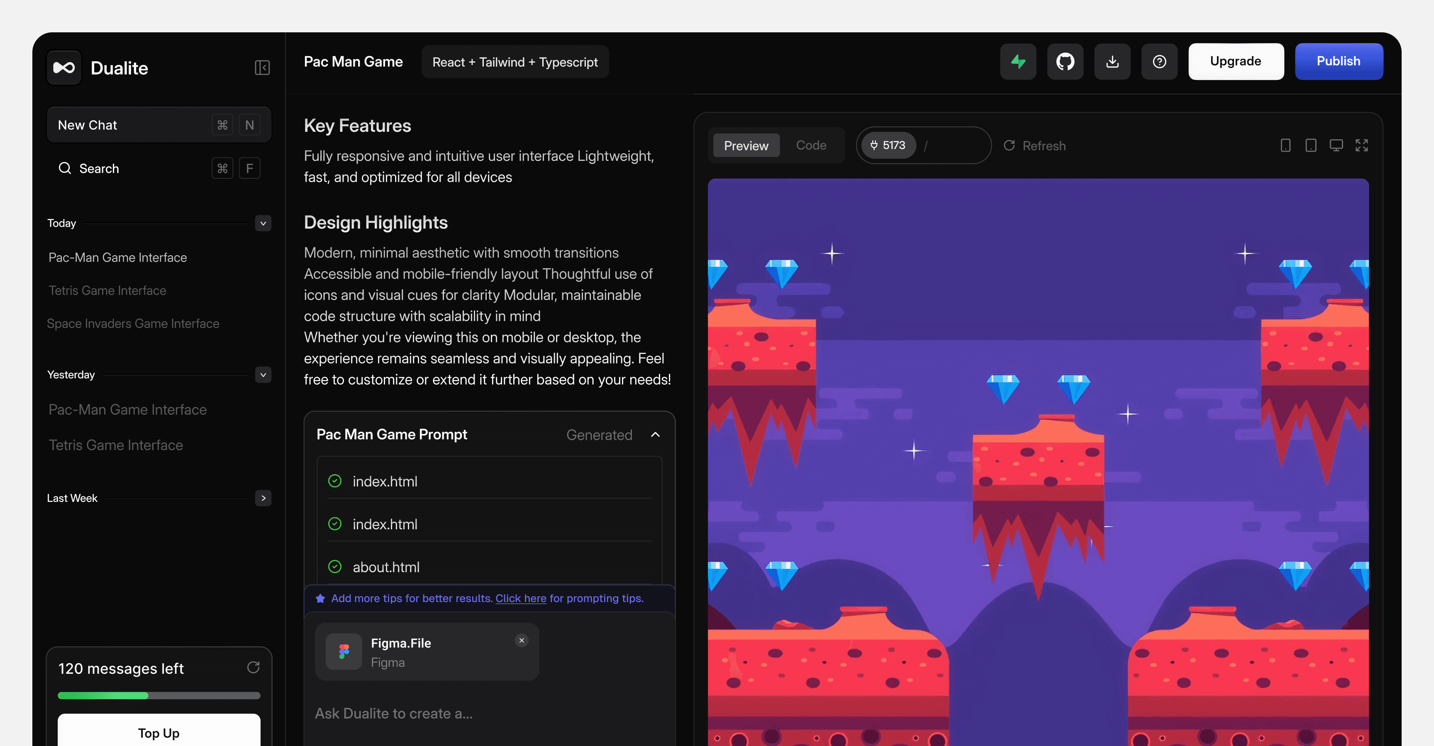Click the download project icon
The width and height of the screenshot is (1434, 746).
click(1112, 61)
